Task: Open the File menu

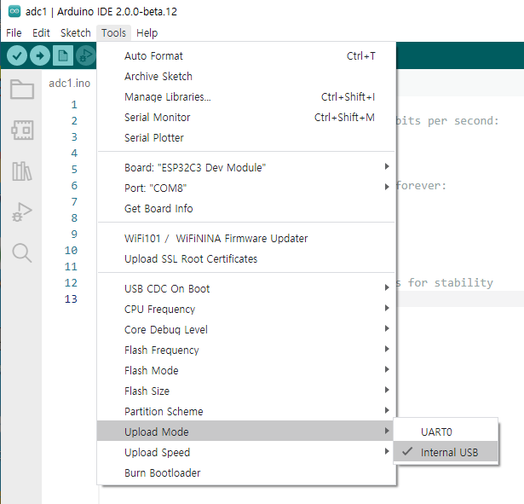Action: [x=14, y=32]
